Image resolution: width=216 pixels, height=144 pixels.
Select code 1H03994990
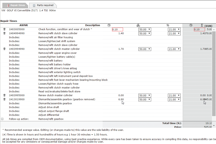click(17, 49)
